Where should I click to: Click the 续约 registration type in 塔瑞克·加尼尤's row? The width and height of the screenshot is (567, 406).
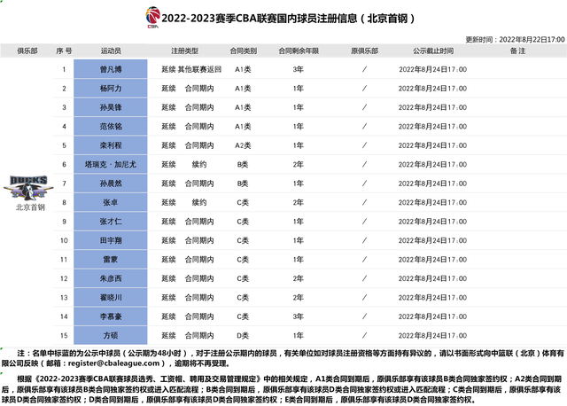click(x=199, y=165)
